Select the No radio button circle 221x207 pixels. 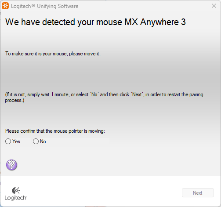coord(36,142)
